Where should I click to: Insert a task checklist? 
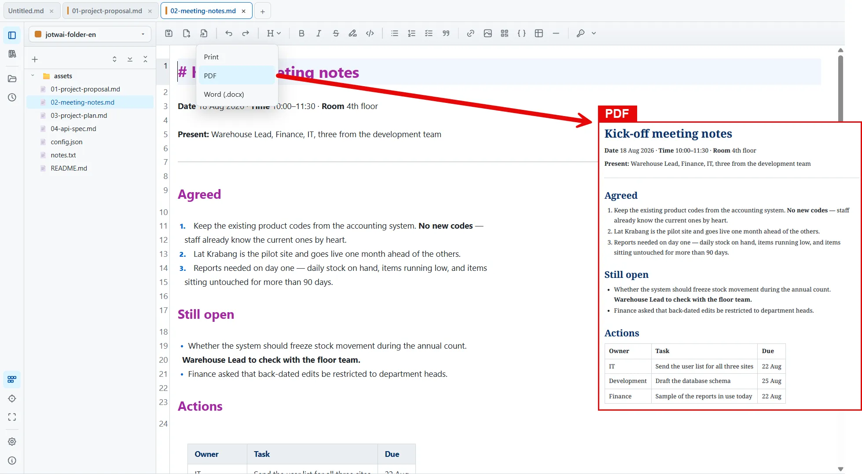tap(429, 33)
